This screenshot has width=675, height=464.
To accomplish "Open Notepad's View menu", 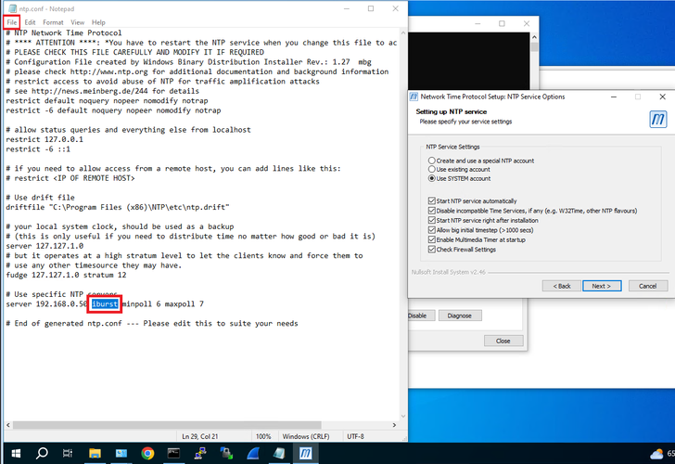I will pos(77,21).
